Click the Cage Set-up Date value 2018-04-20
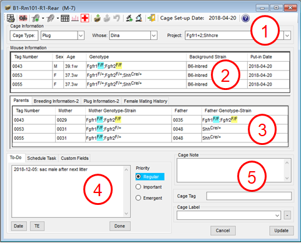301x243 pixels. click(x=222, y=18)
